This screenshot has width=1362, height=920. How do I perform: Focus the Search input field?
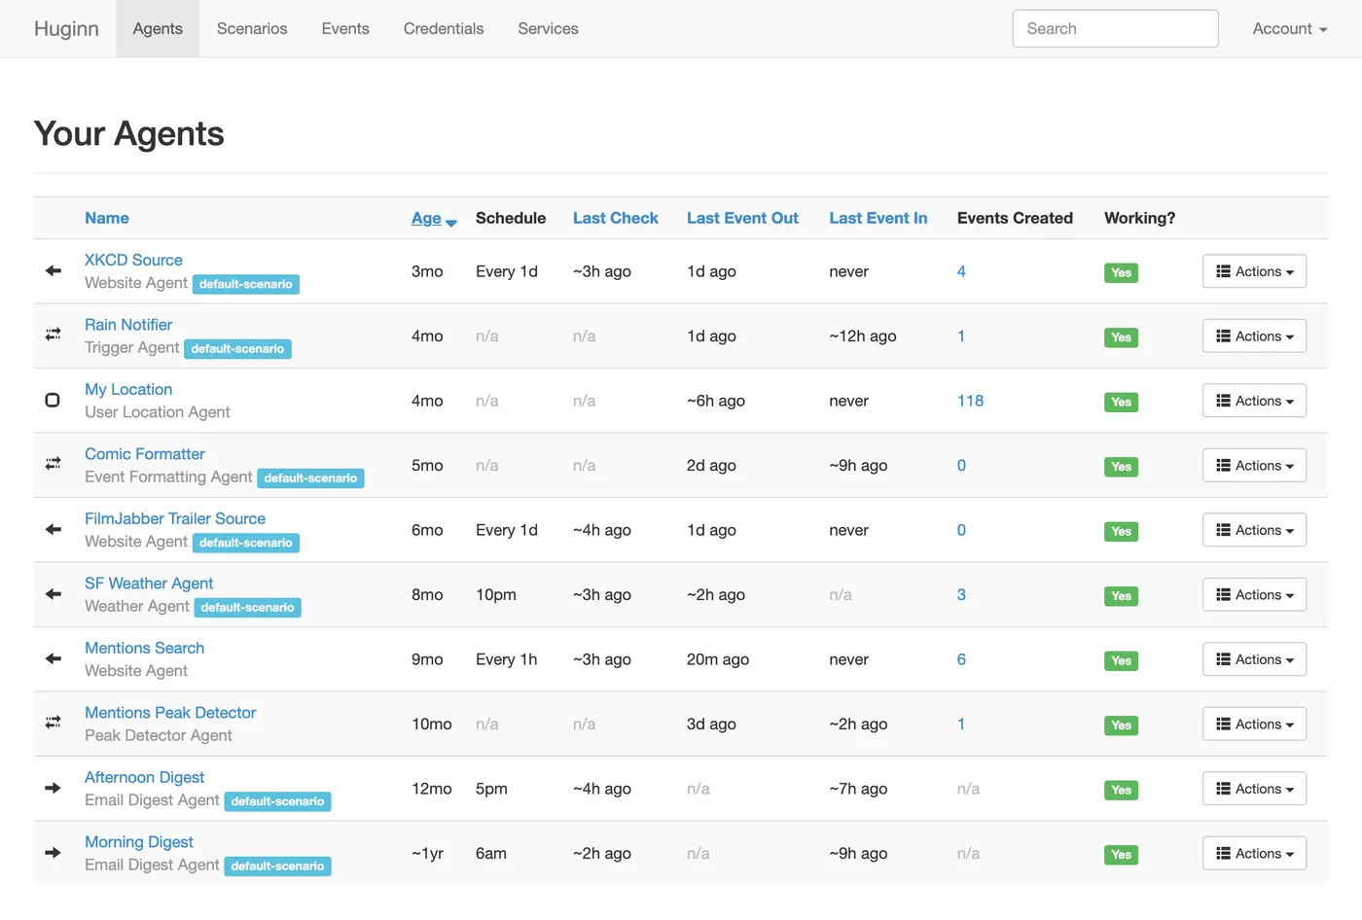pos(1115,28)
